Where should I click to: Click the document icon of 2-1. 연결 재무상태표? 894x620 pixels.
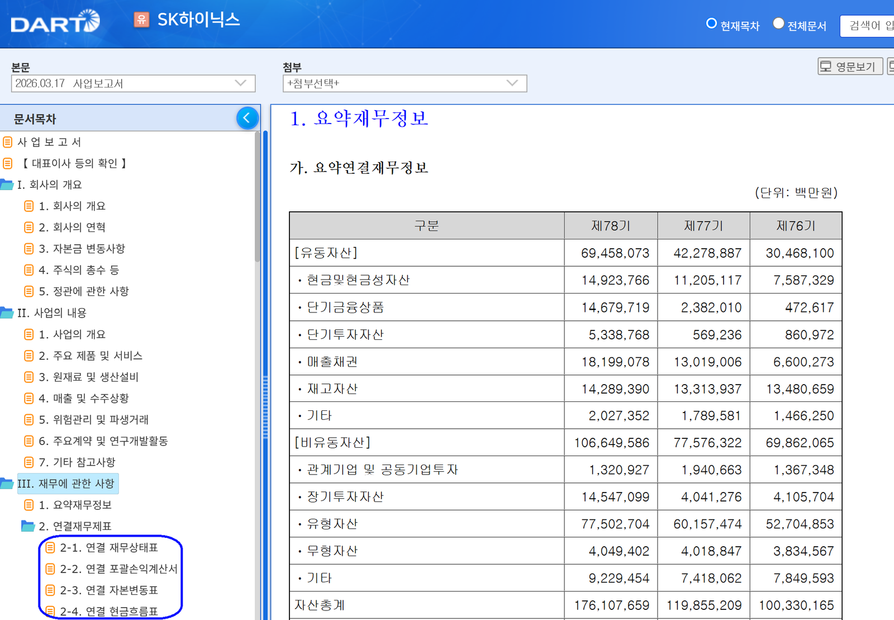(x=50, y=547)
